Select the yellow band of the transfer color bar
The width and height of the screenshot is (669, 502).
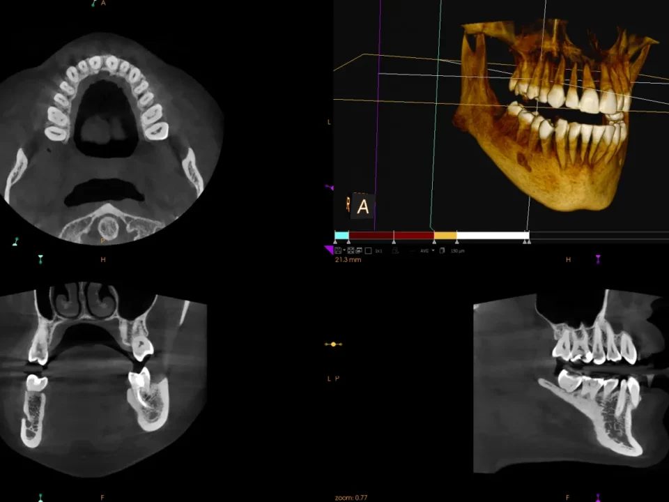coord(445,235)
